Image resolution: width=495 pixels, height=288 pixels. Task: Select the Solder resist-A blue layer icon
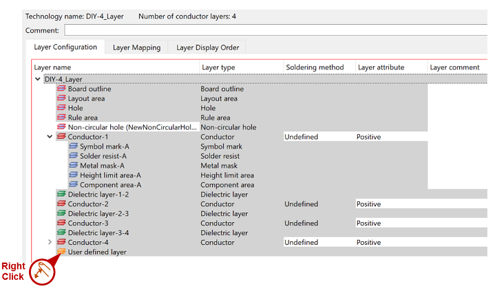pyautogui.click(x=73, y=156)
